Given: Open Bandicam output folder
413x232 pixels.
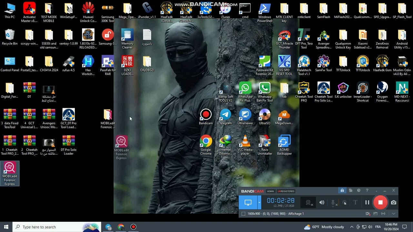Looking at the screenshot, I should tap(350, 190).
